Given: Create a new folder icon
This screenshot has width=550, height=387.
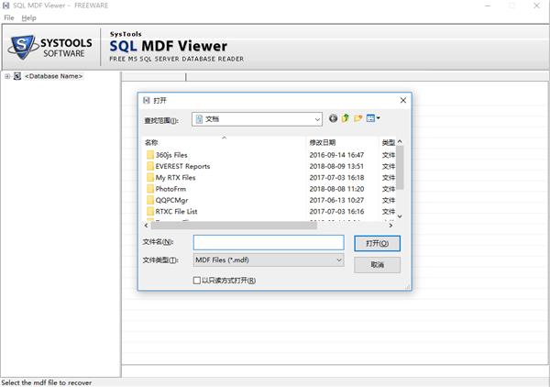Looking at the screenshot, I should (357, 118).
